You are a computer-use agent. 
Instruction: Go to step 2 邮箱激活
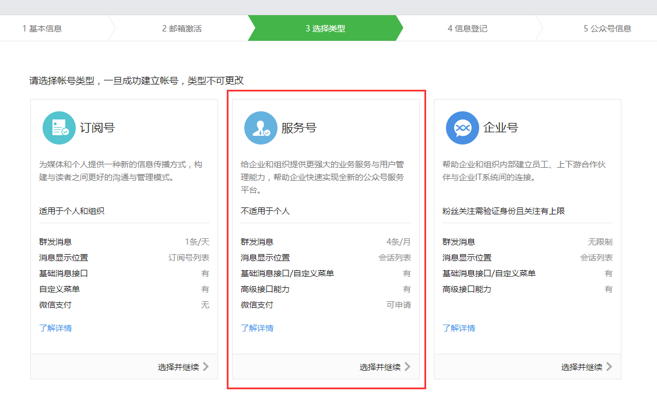point(182,29)
